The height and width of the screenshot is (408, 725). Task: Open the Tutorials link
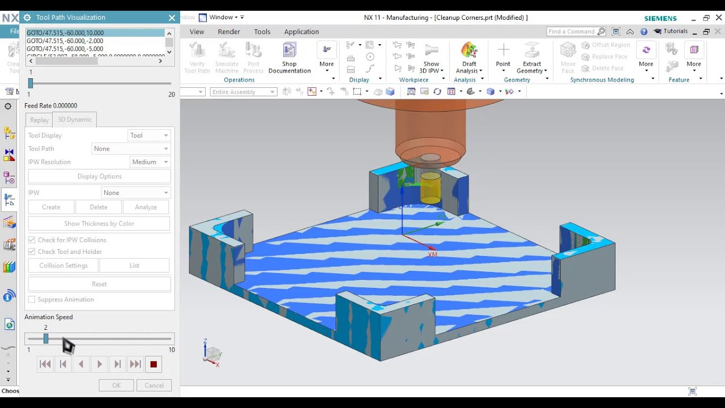(x=671, y=32)
